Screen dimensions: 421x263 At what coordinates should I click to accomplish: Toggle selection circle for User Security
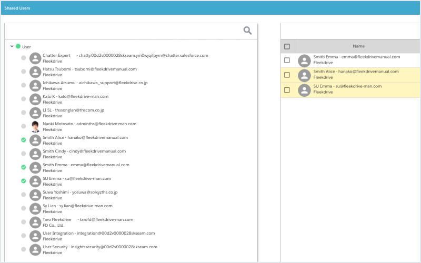click(x=24, y=249)
